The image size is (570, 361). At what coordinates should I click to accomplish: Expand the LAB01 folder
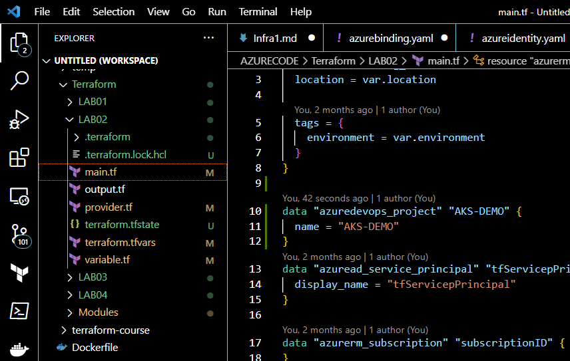click(x=70, y=102)
